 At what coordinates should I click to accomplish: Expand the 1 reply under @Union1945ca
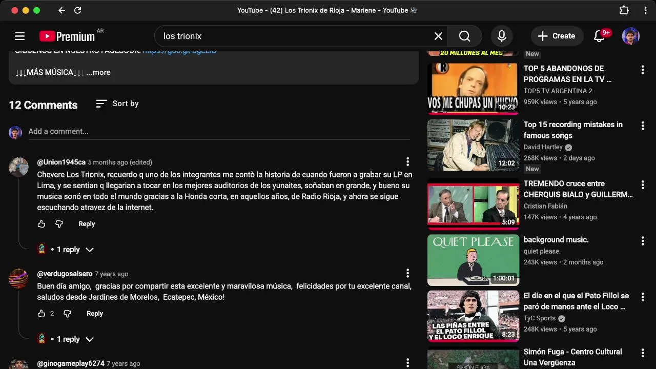66,250
